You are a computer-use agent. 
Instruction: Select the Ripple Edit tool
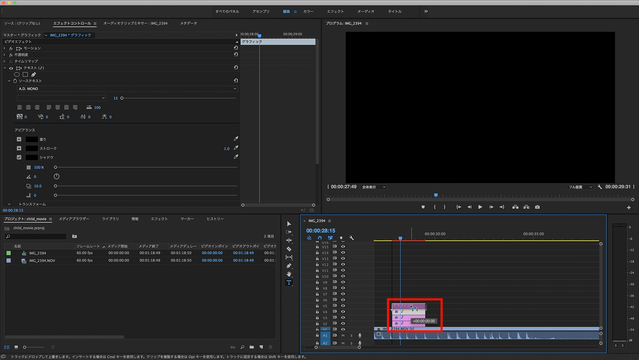(x=289, y=240)
